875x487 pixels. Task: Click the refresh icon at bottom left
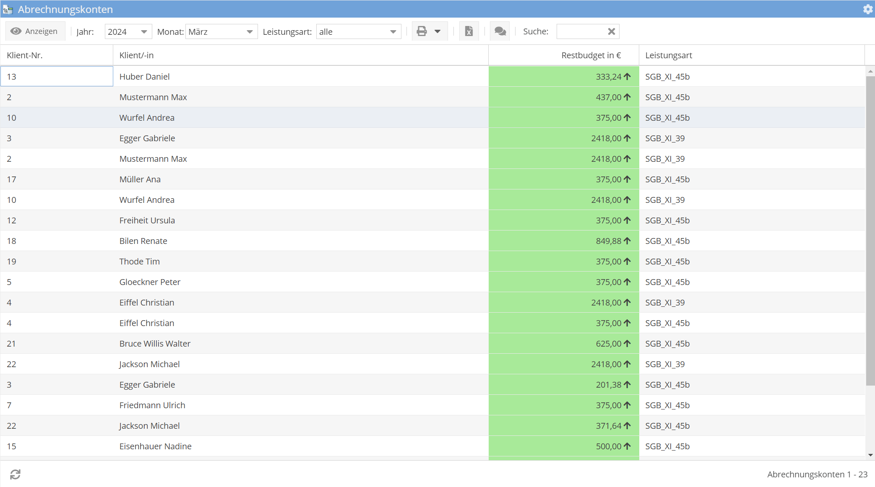16,474
